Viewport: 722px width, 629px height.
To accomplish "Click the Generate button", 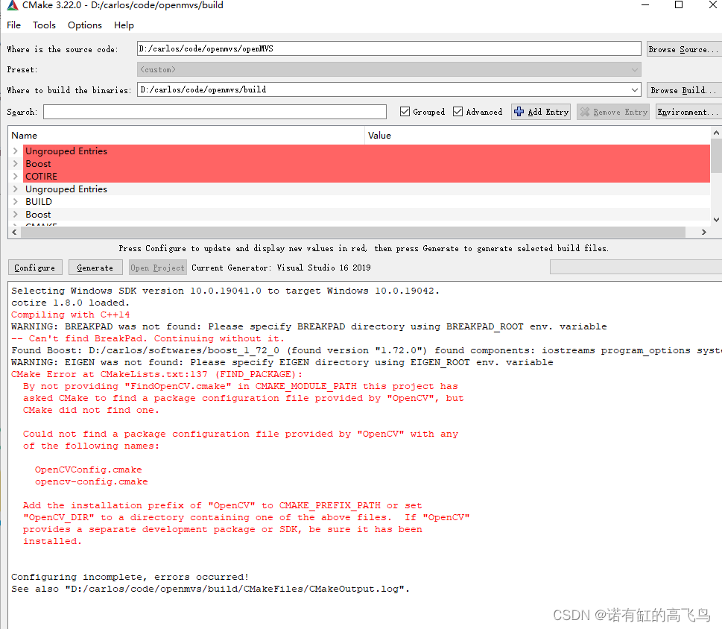I will coord(95,268).
